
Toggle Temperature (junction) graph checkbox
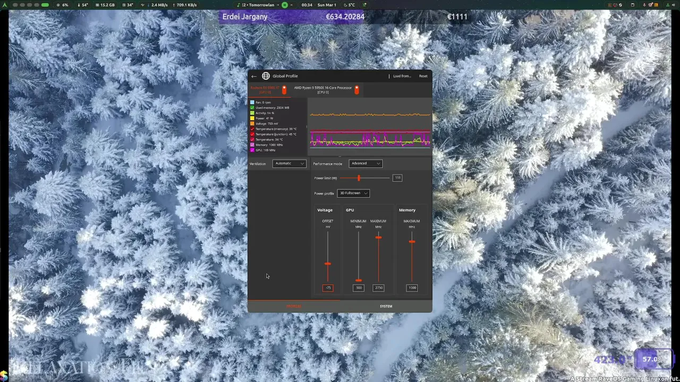pos(252,134)
